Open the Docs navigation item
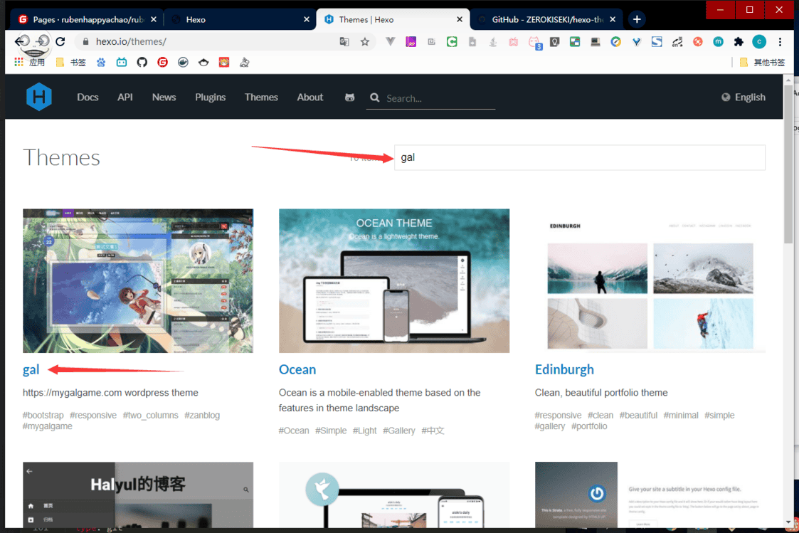This screenshot has width=799, height=533. [88, 97]
